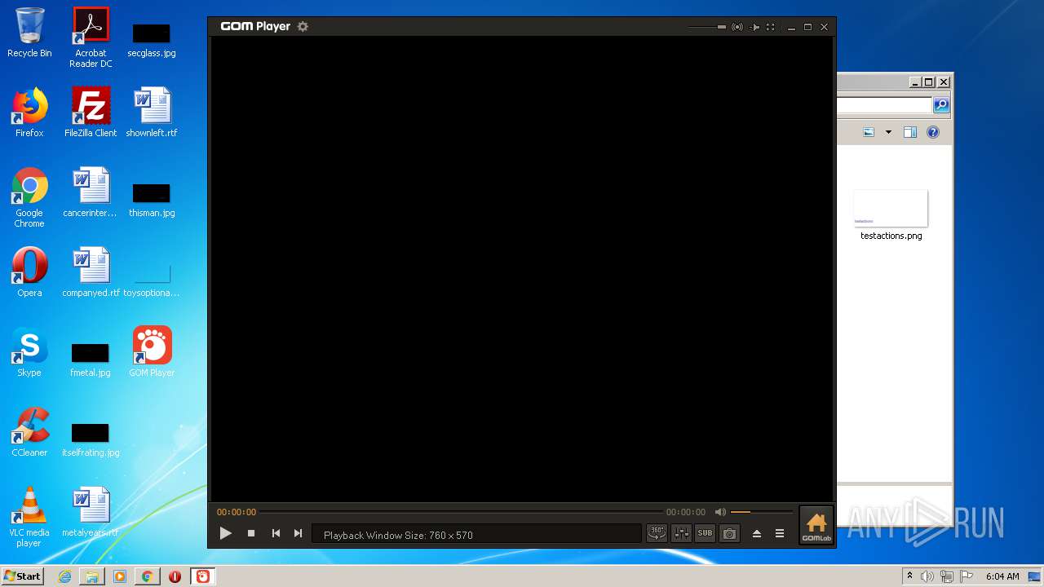The image size is (1044, 587).
Task: Open Explorer help question mark
Action: point(933,132)
